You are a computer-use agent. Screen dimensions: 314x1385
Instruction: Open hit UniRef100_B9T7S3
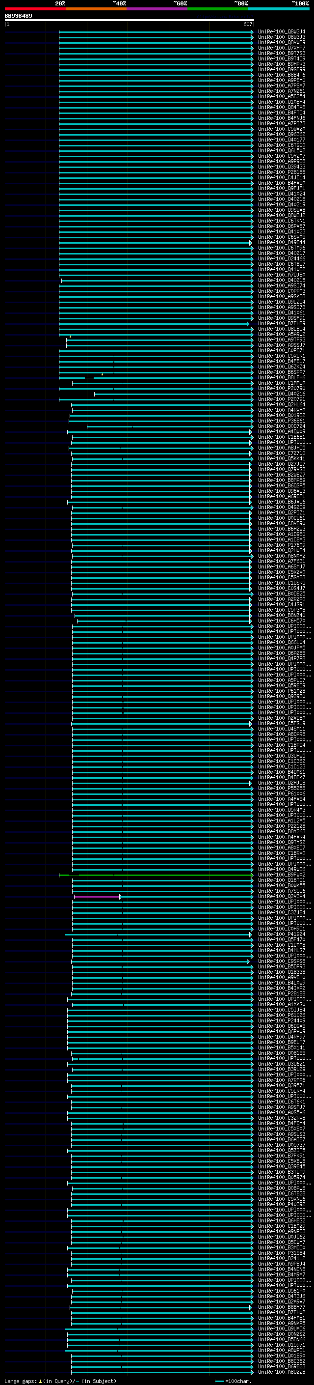282,53
